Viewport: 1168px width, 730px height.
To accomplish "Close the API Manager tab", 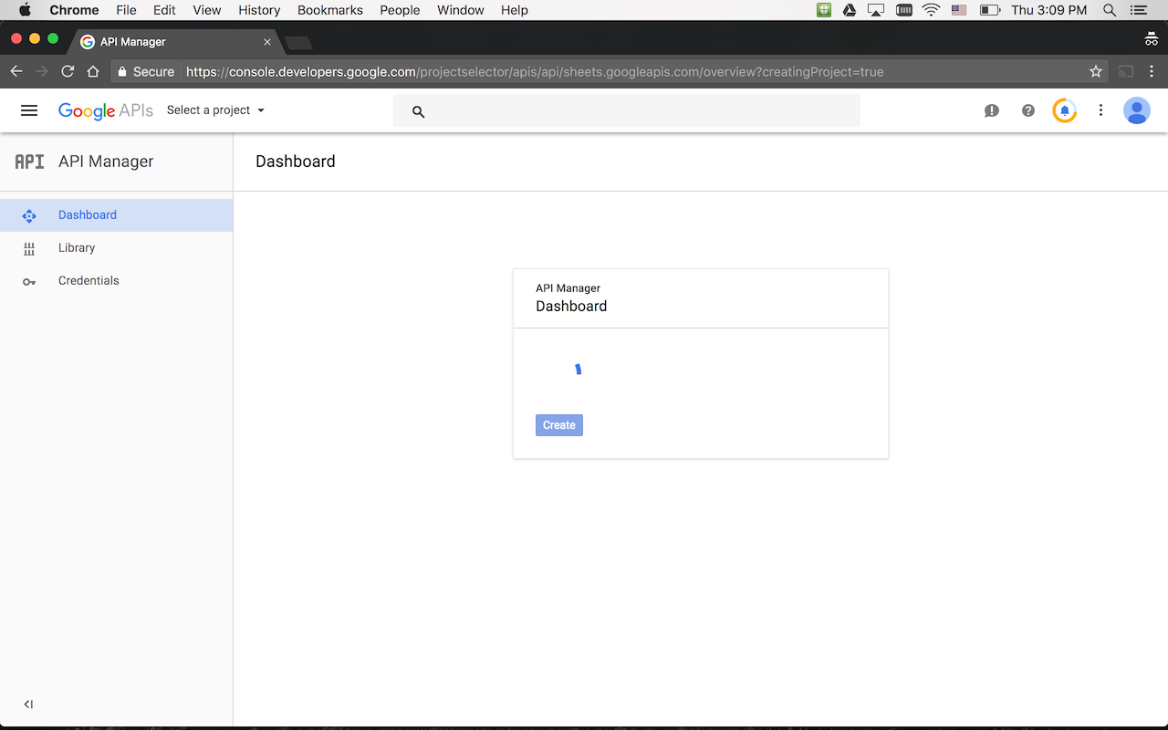I will (267, 42).
